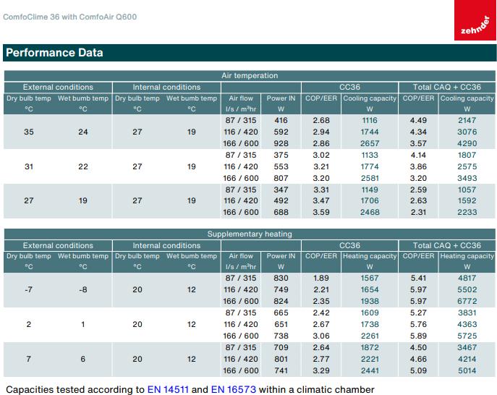This screenshot has width=497, height=395.
Task: Click CC36 cooling capacity 2657
Action: coord(370,143)
